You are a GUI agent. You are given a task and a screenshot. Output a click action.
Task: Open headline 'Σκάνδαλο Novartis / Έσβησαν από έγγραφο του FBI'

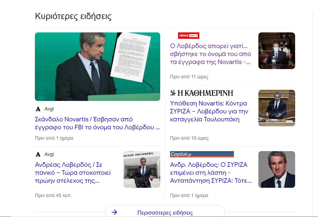pos(97,123)
